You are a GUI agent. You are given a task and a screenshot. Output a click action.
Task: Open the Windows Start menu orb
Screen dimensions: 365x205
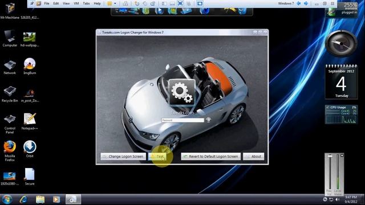7,199
